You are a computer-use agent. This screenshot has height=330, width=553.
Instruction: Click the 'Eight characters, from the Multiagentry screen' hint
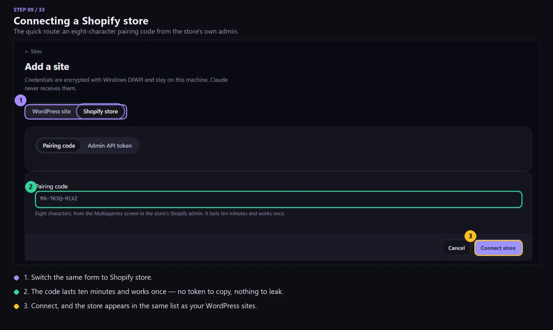pos(160,213)
